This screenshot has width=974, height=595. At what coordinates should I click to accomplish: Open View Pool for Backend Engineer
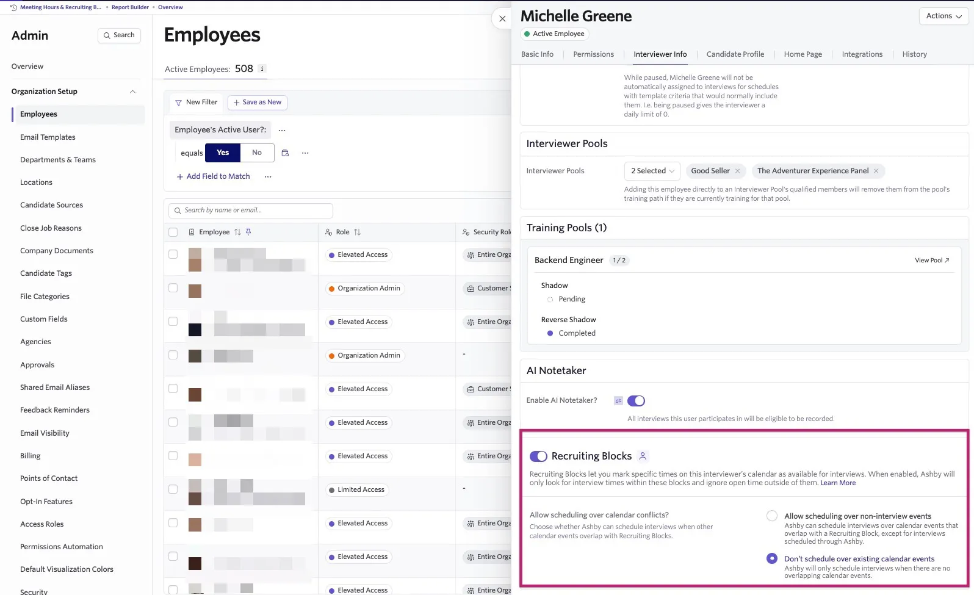tap(932, 261)
